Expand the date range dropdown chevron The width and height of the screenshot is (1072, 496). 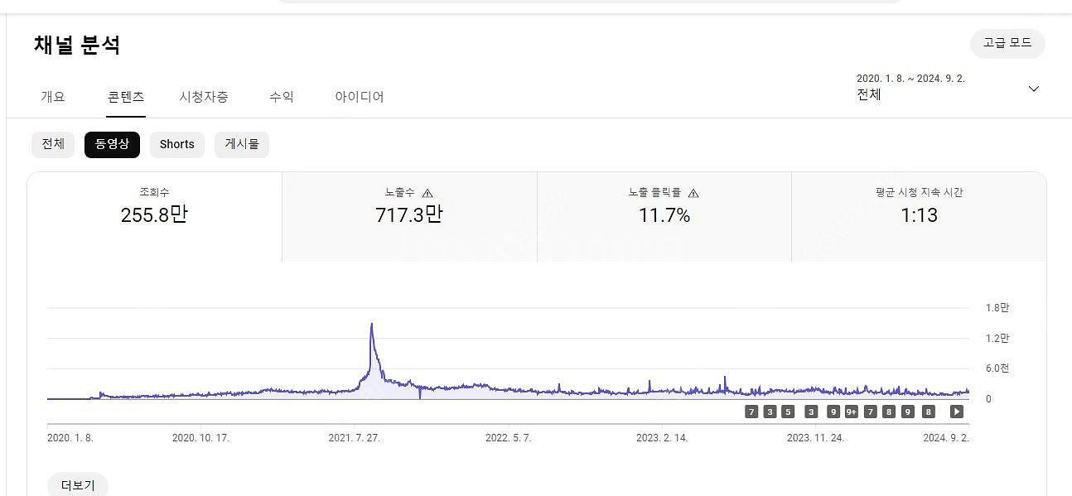click(1033, 89)
